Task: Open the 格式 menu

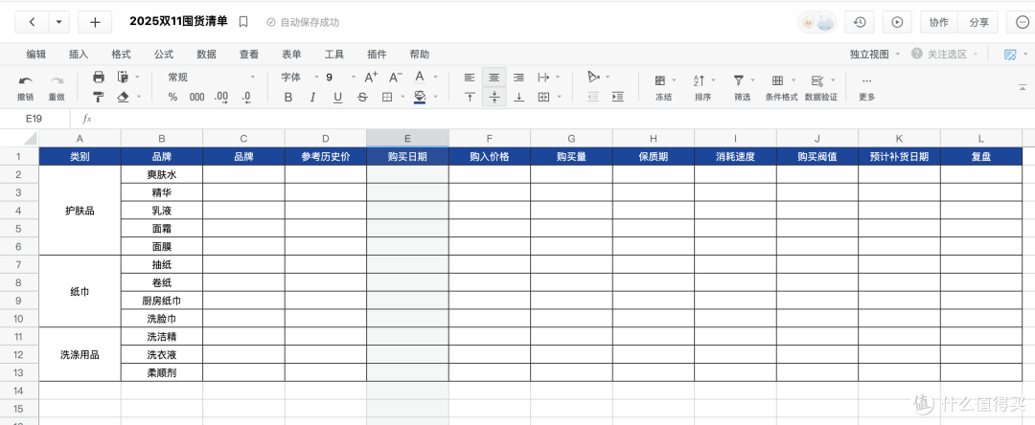Action: tap(121, 55)
